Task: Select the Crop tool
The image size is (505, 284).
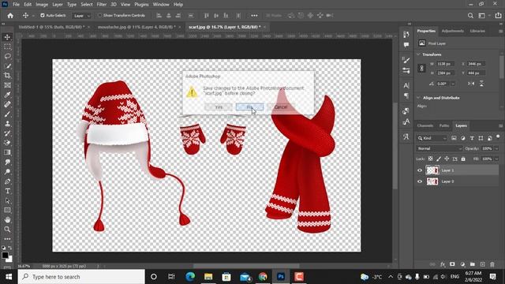Action: click(7, 76)
